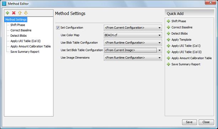Select Apply LRI Table (Col II) tree step

click(25, 41)
